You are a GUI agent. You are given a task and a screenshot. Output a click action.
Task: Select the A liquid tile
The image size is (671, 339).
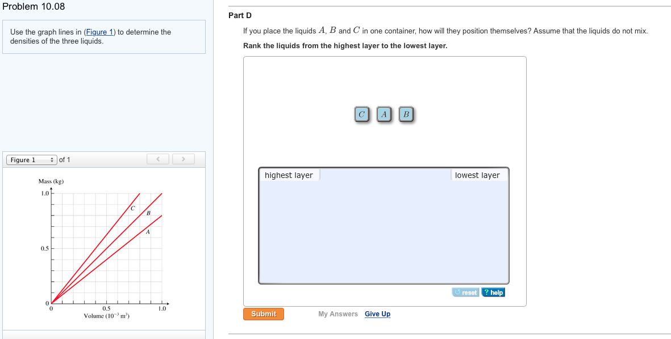[384, 114]
